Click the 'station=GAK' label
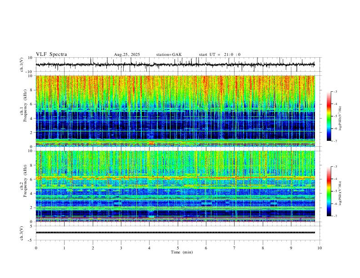Viewport: 360px width, 278px height. click(169, 55)
